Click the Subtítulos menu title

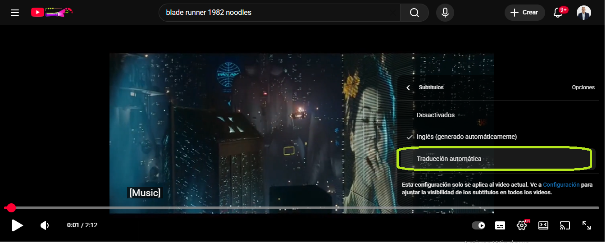pyautogui.click(x=431, y=87)
